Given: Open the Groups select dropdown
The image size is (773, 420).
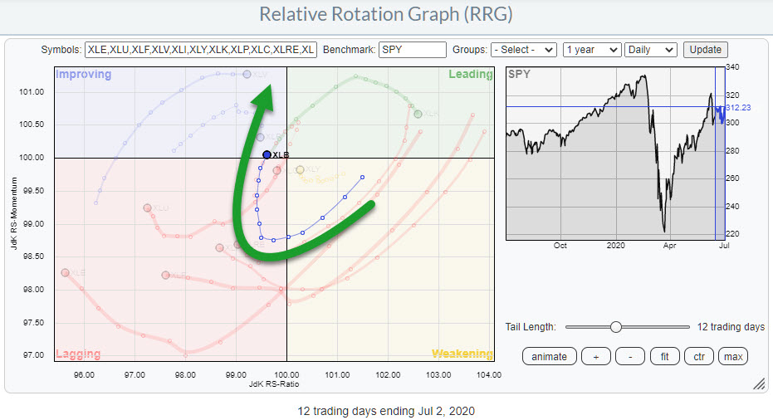Looking at the screenshot, I should [x=523, y=50].
